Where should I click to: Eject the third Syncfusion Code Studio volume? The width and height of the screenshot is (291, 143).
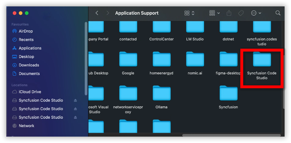(x=75, y=117)
